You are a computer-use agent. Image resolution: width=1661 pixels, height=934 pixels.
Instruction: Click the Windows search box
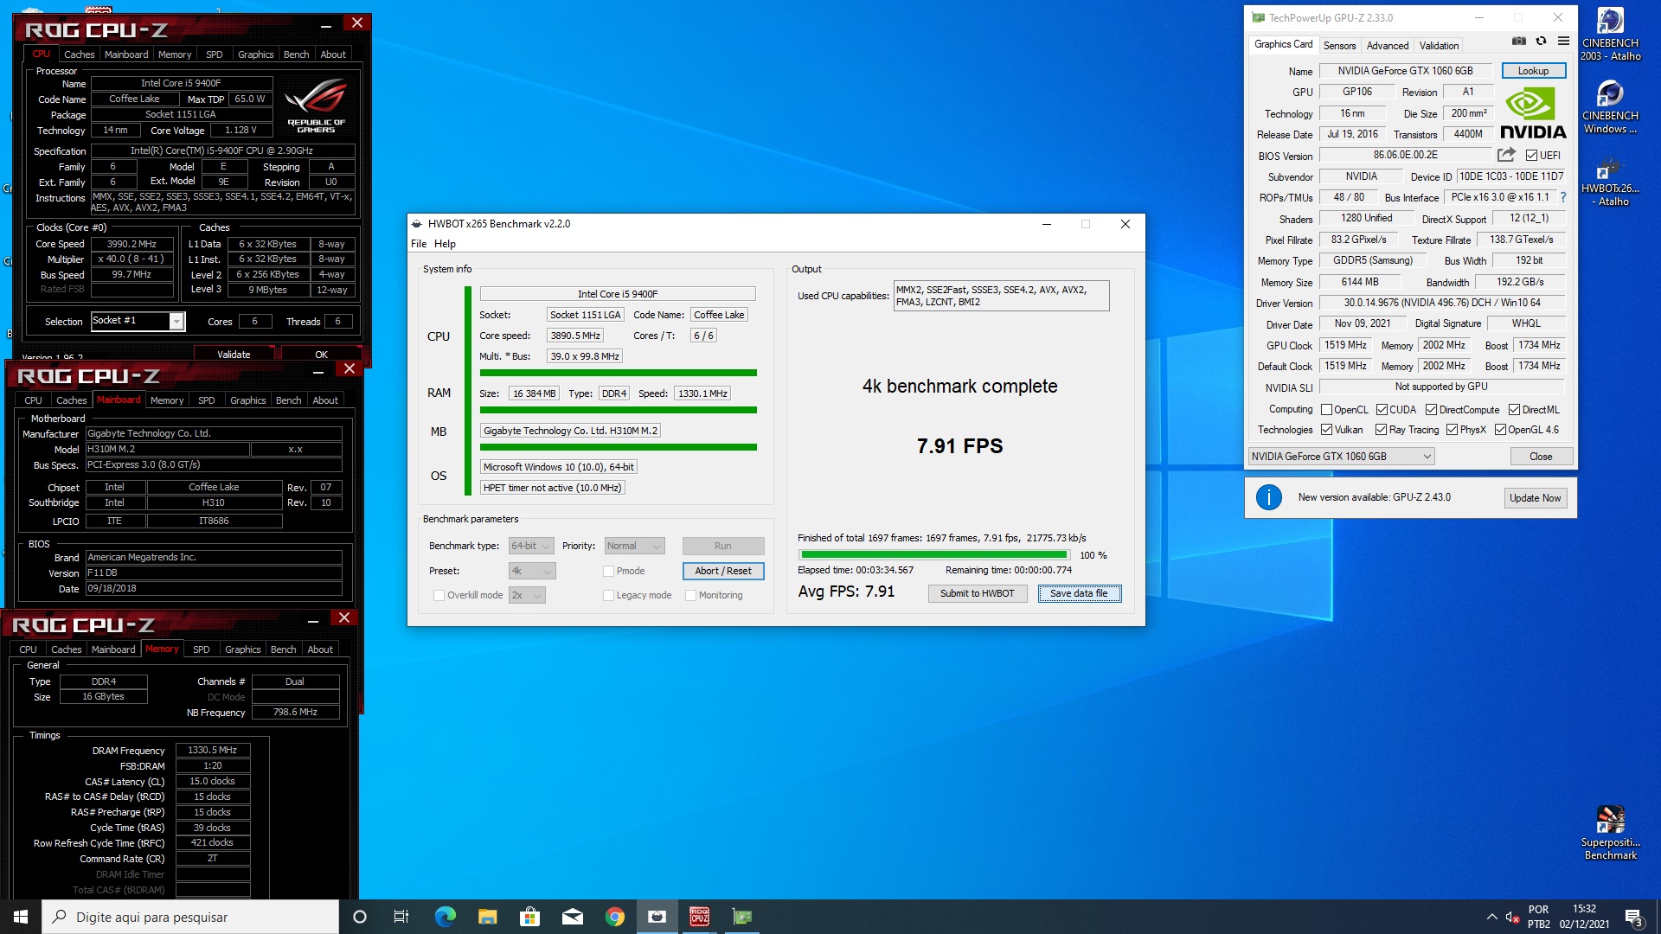(190, 917)
